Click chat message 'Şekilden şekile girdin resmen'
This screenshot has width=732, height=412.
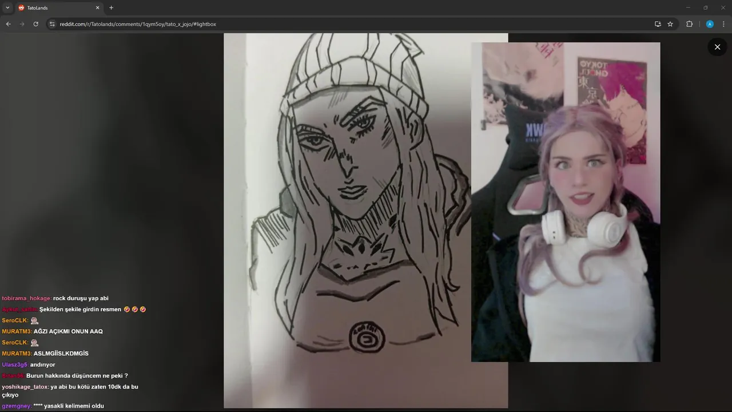(80, 309)
